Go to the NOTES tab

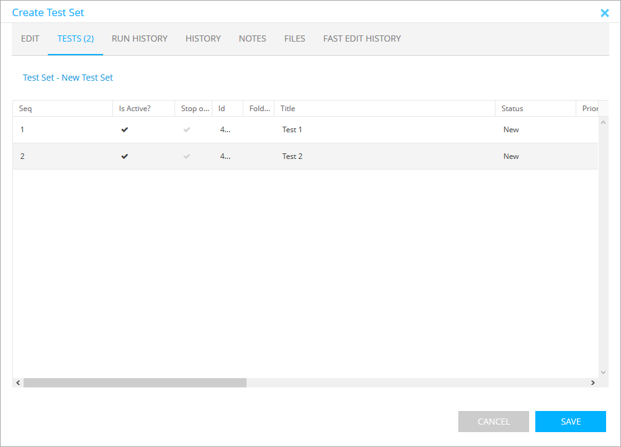252,38
